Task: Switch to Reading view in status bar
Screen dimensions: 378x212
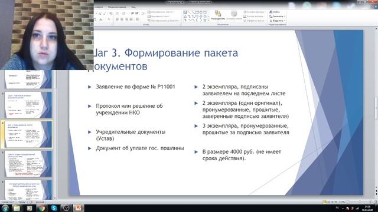Action: 332,202
